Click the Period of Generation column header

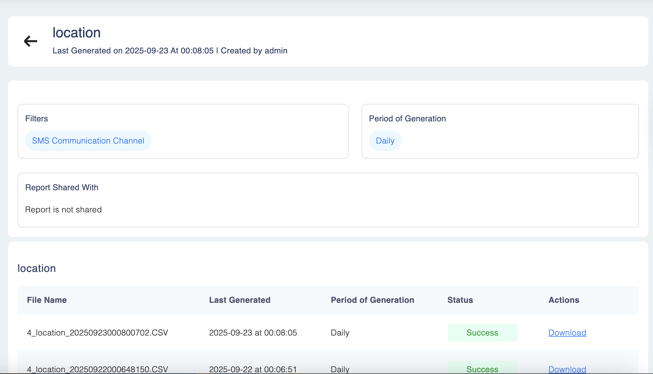(372, 300)
